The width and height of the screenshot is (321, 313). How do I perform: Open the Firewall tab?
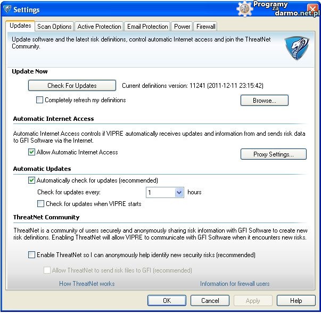click(205, 27)
